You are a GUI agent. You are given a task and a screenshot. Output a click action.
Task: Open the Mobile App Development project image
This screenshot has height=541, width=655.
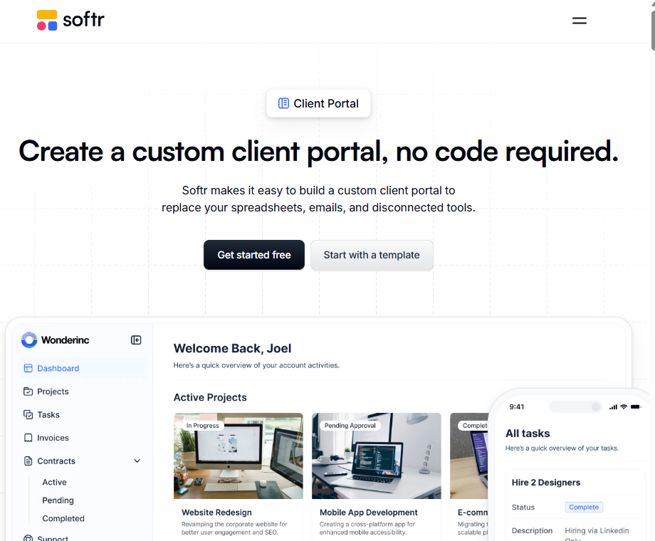click(376, 456)
